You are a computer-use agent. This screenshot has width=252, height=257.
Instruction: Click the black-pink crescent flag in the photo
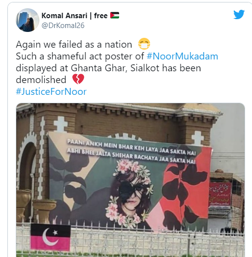pyautogui.click(x=50, y=237)
